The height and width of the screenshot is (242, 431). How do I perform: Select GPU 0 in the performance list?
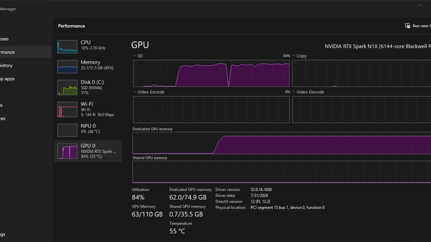click(88, 151)
